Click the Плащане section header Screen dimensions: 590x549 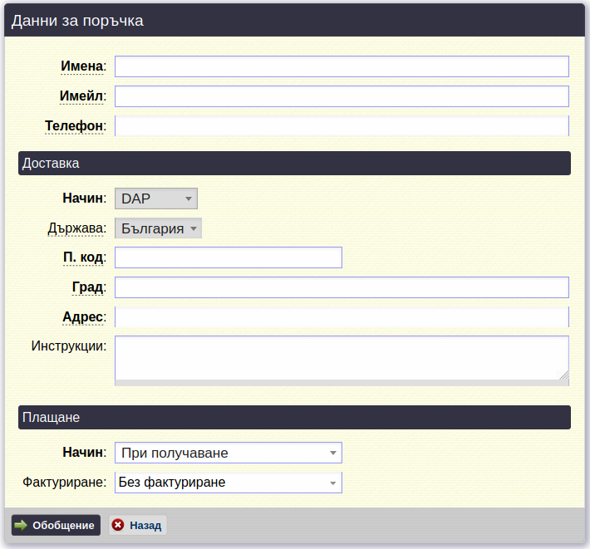(294, 418)
